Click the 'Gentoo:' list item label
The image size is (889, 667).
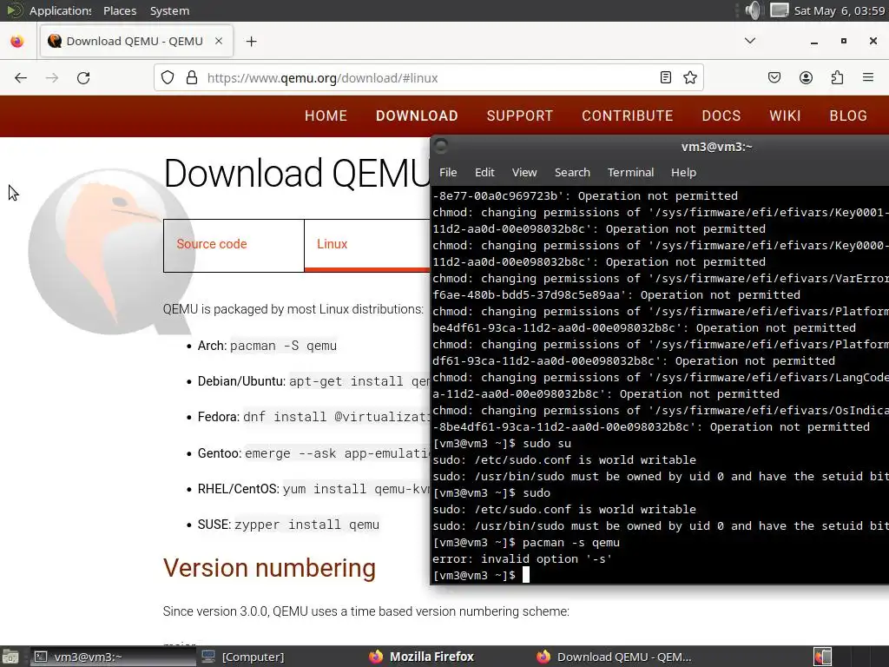(220, 453)
